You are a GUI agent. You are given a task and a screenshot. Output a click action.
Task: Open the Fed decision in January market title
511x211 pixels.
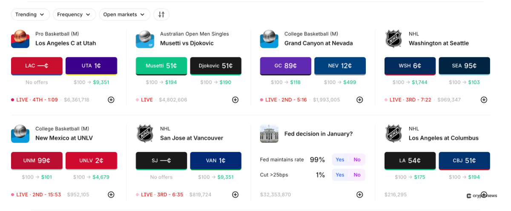point(318,134)
